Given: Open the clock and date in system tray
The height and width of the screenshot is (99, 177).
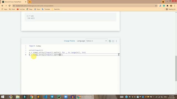Looking at the screenshot, I should (171, 97).
